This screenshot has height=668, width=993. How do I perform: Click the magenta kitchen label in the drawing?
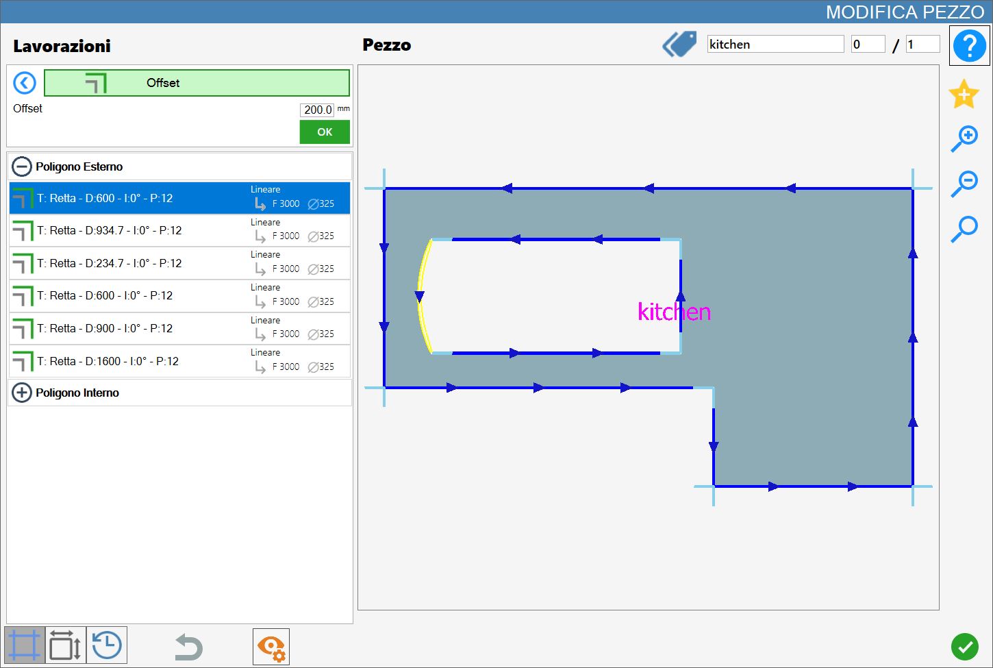pos(674,312)
